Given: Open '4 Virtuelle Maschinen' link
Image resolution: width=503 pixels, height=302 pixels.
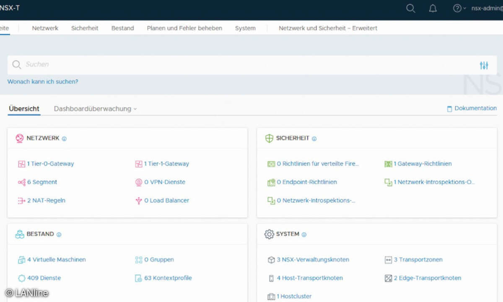Looking at the screenshot, I should coord(57,260).
